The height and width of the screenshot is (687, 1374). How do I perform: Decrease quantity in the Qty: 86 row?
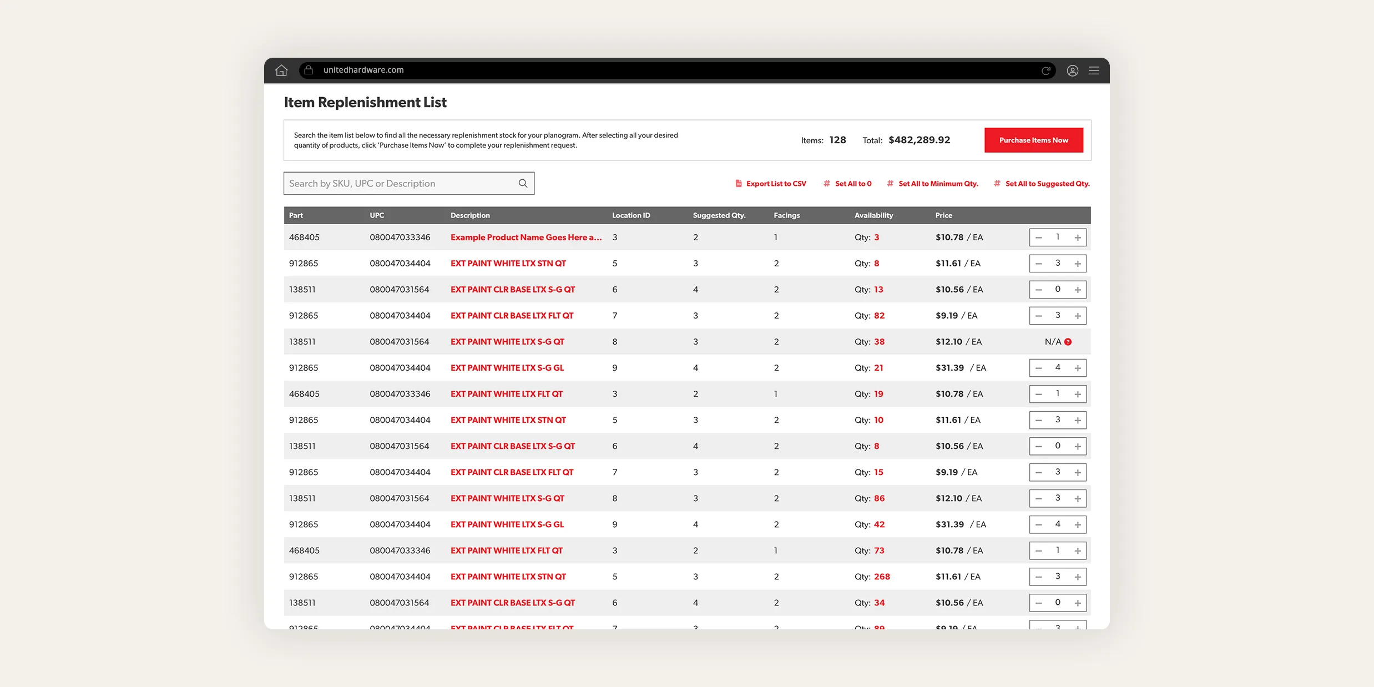(1039, 498)
